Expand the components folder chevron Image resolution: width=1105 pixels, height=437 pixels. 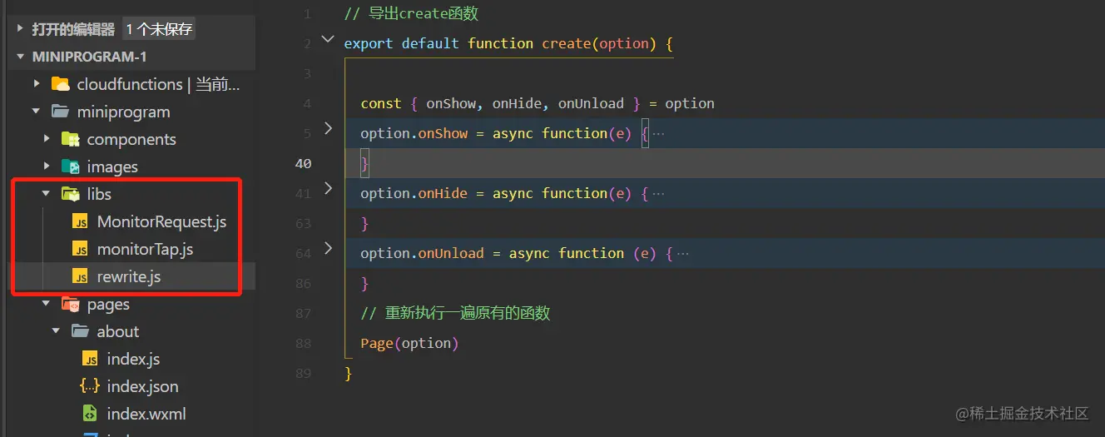click(x=47, y=139)
